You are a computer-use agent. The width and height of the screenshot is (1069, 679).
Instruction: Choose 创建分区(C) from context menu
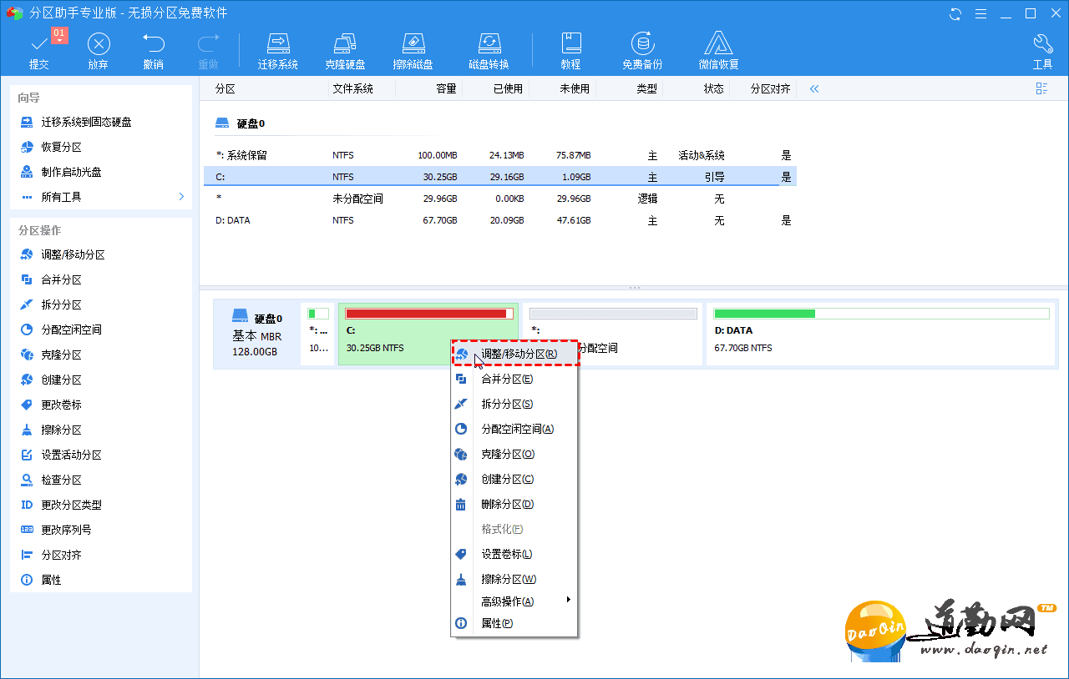pyautogui.click(x=514, y=479)
